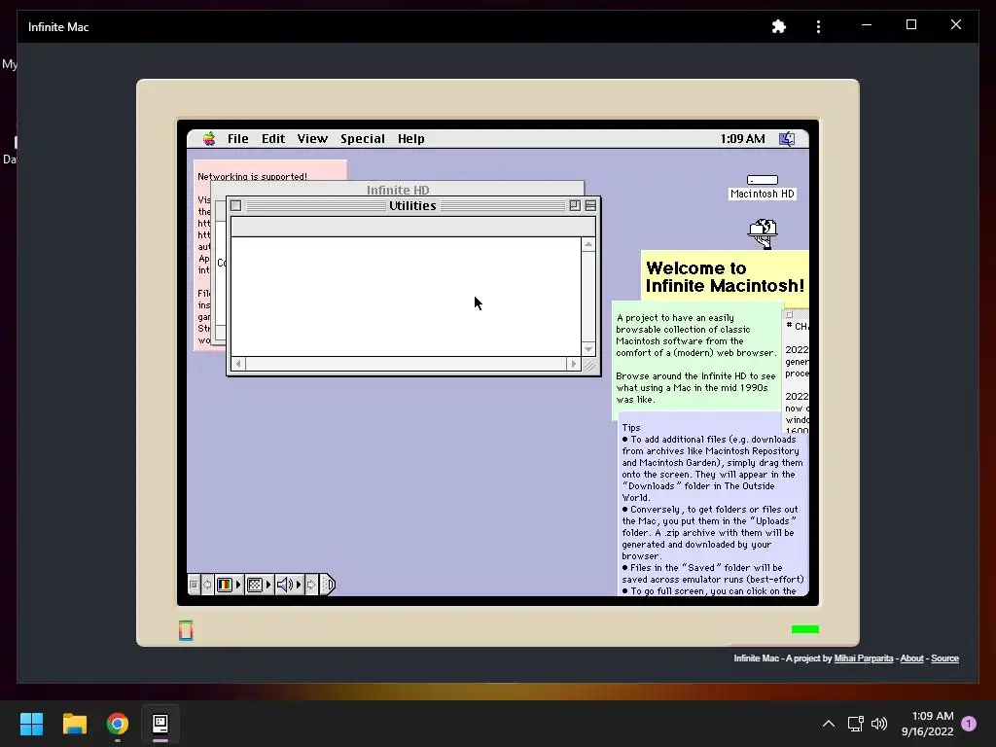Open the File menu
This screenshot has width=996, height=747.
(x=237, y=138)
